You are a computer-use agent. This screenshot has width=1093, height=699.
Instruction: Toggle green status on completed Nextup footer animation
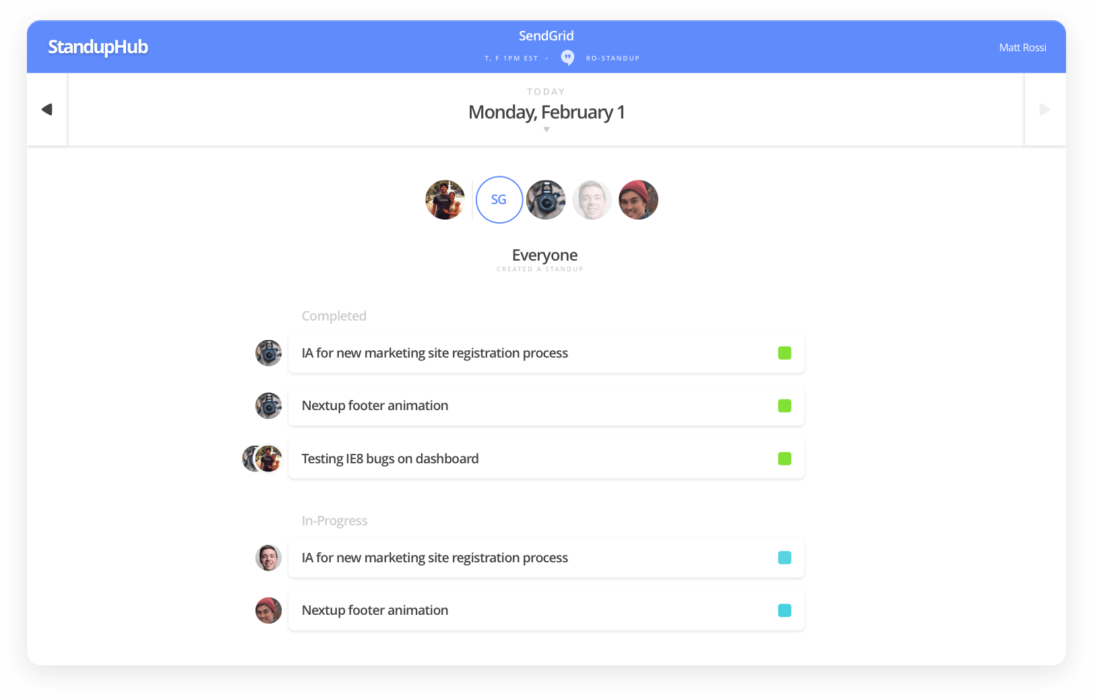784,406
